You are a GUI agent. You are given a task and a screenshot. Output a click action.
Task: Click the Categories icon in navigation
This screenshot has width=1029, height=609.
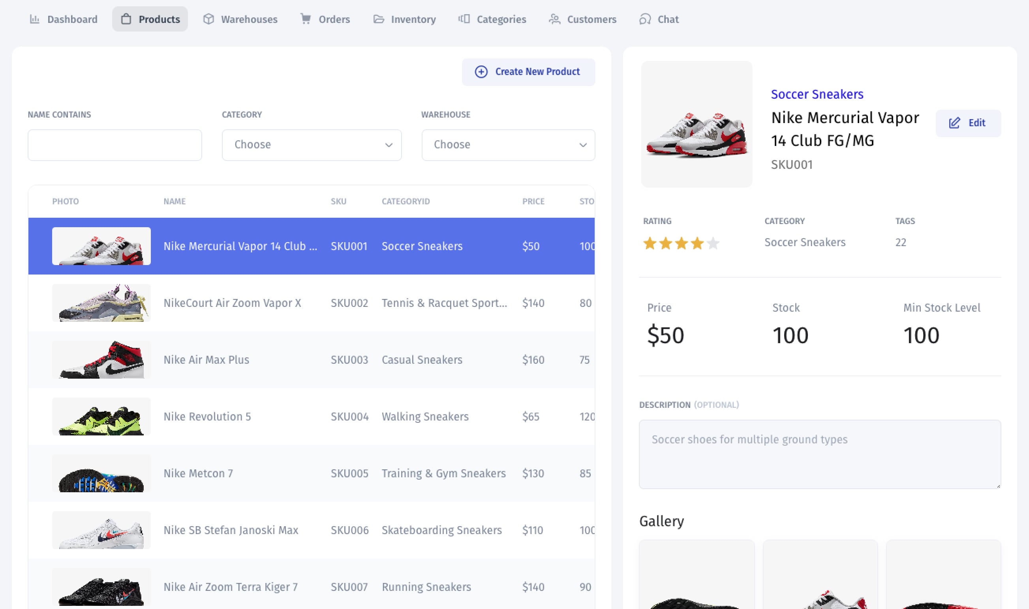464,19
